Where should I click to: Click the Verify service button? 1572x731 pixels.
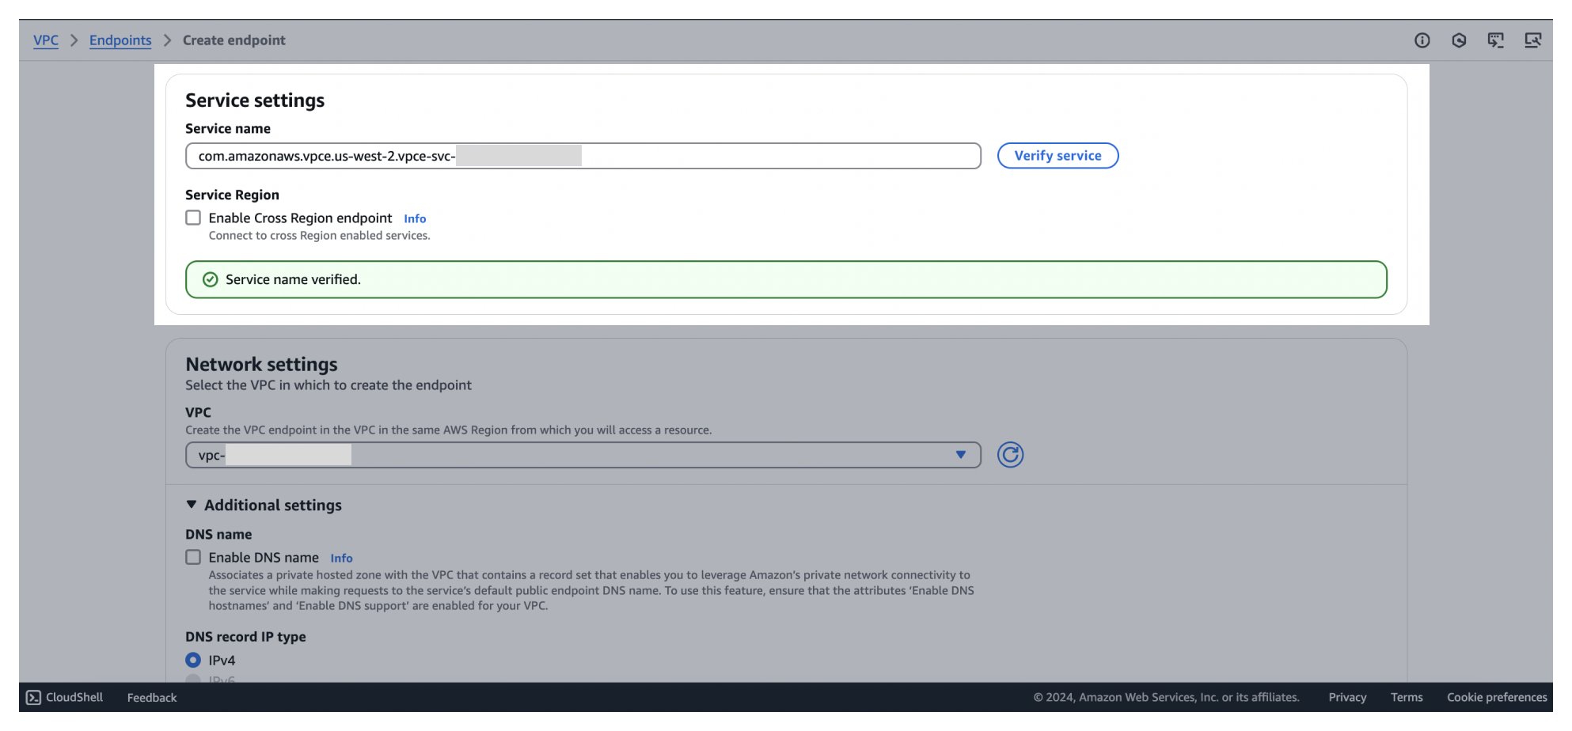1057,155
